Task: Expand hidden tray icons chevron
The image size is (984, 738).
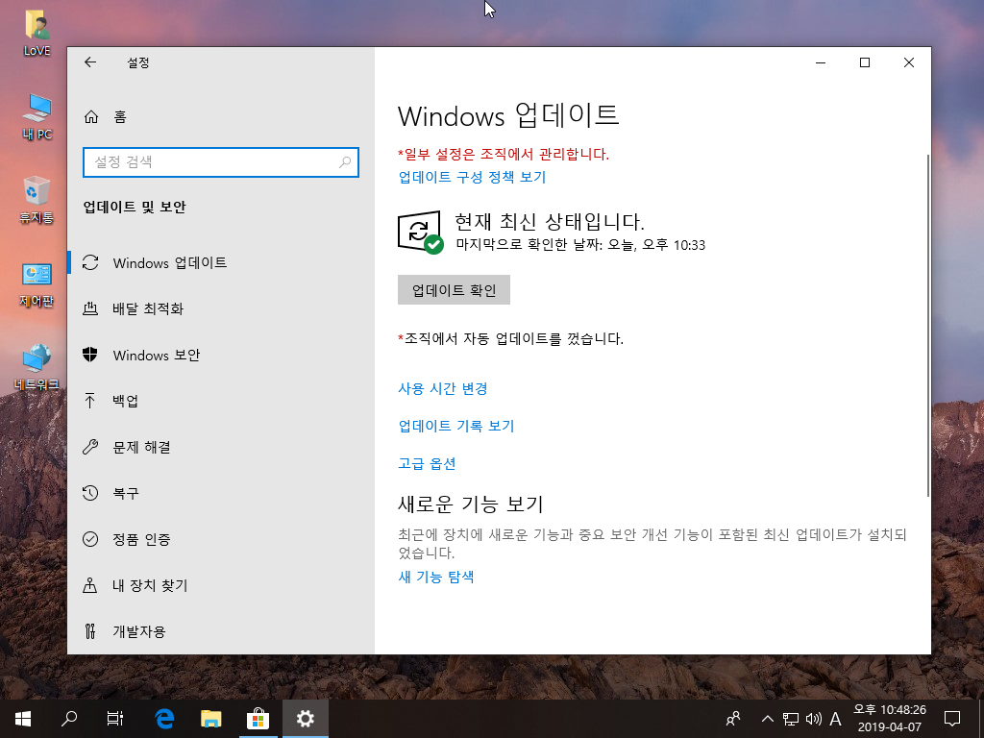Action: point(768,719)
